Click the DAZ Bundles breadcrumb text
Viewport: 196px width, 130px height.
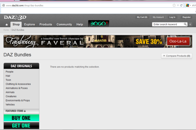[x=18, y=30]
